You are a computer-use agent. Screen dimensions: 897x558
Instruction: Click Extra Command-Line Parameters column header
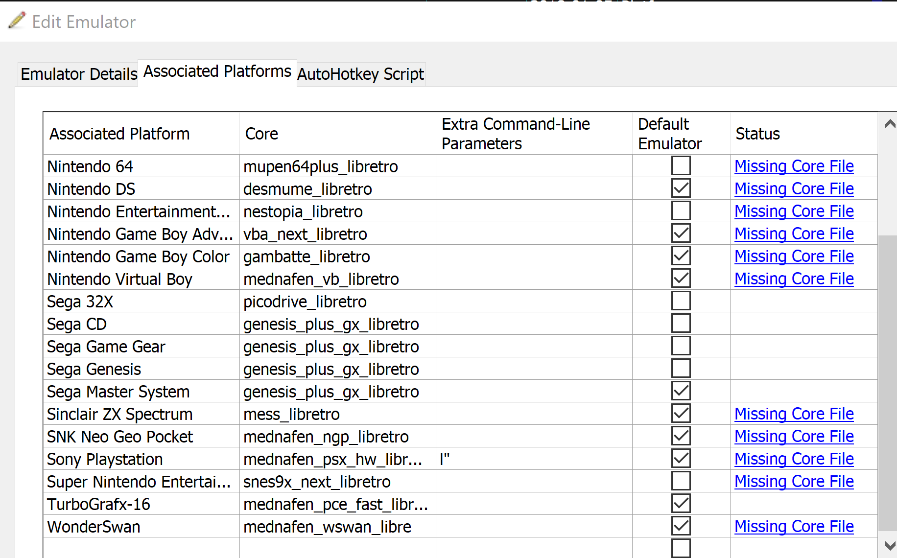[534, 134]
